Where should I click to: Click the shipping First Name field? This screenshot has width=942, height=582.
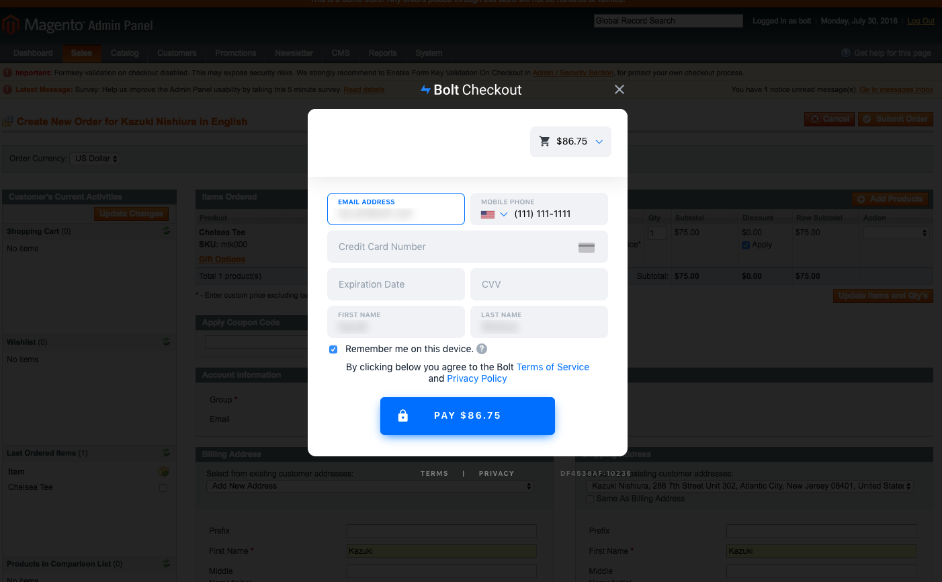coord(822,551)
